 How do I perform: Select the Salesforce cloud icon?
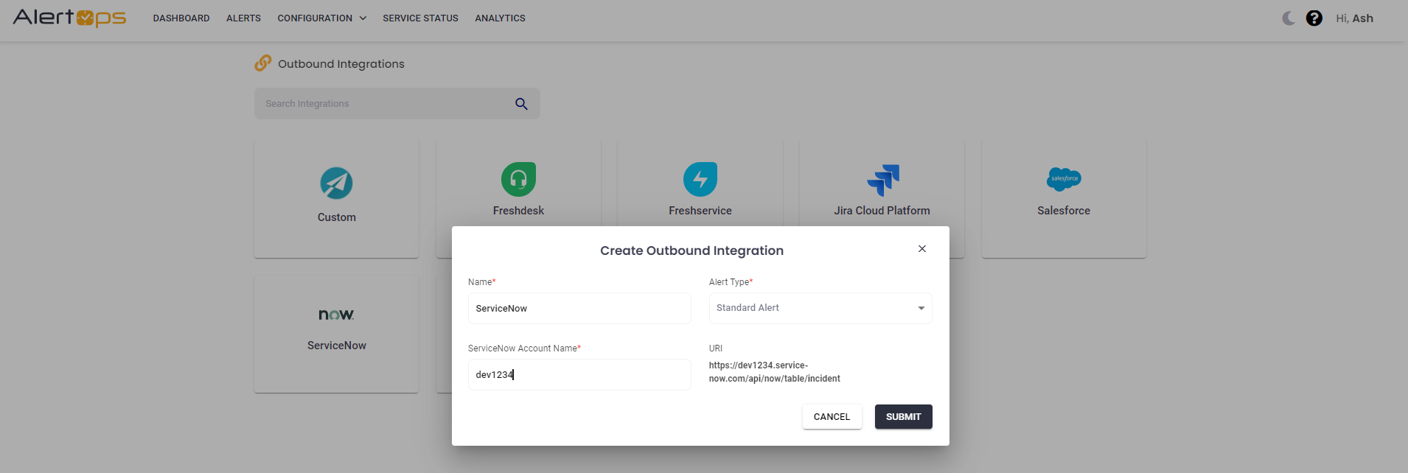[1064, 178]
